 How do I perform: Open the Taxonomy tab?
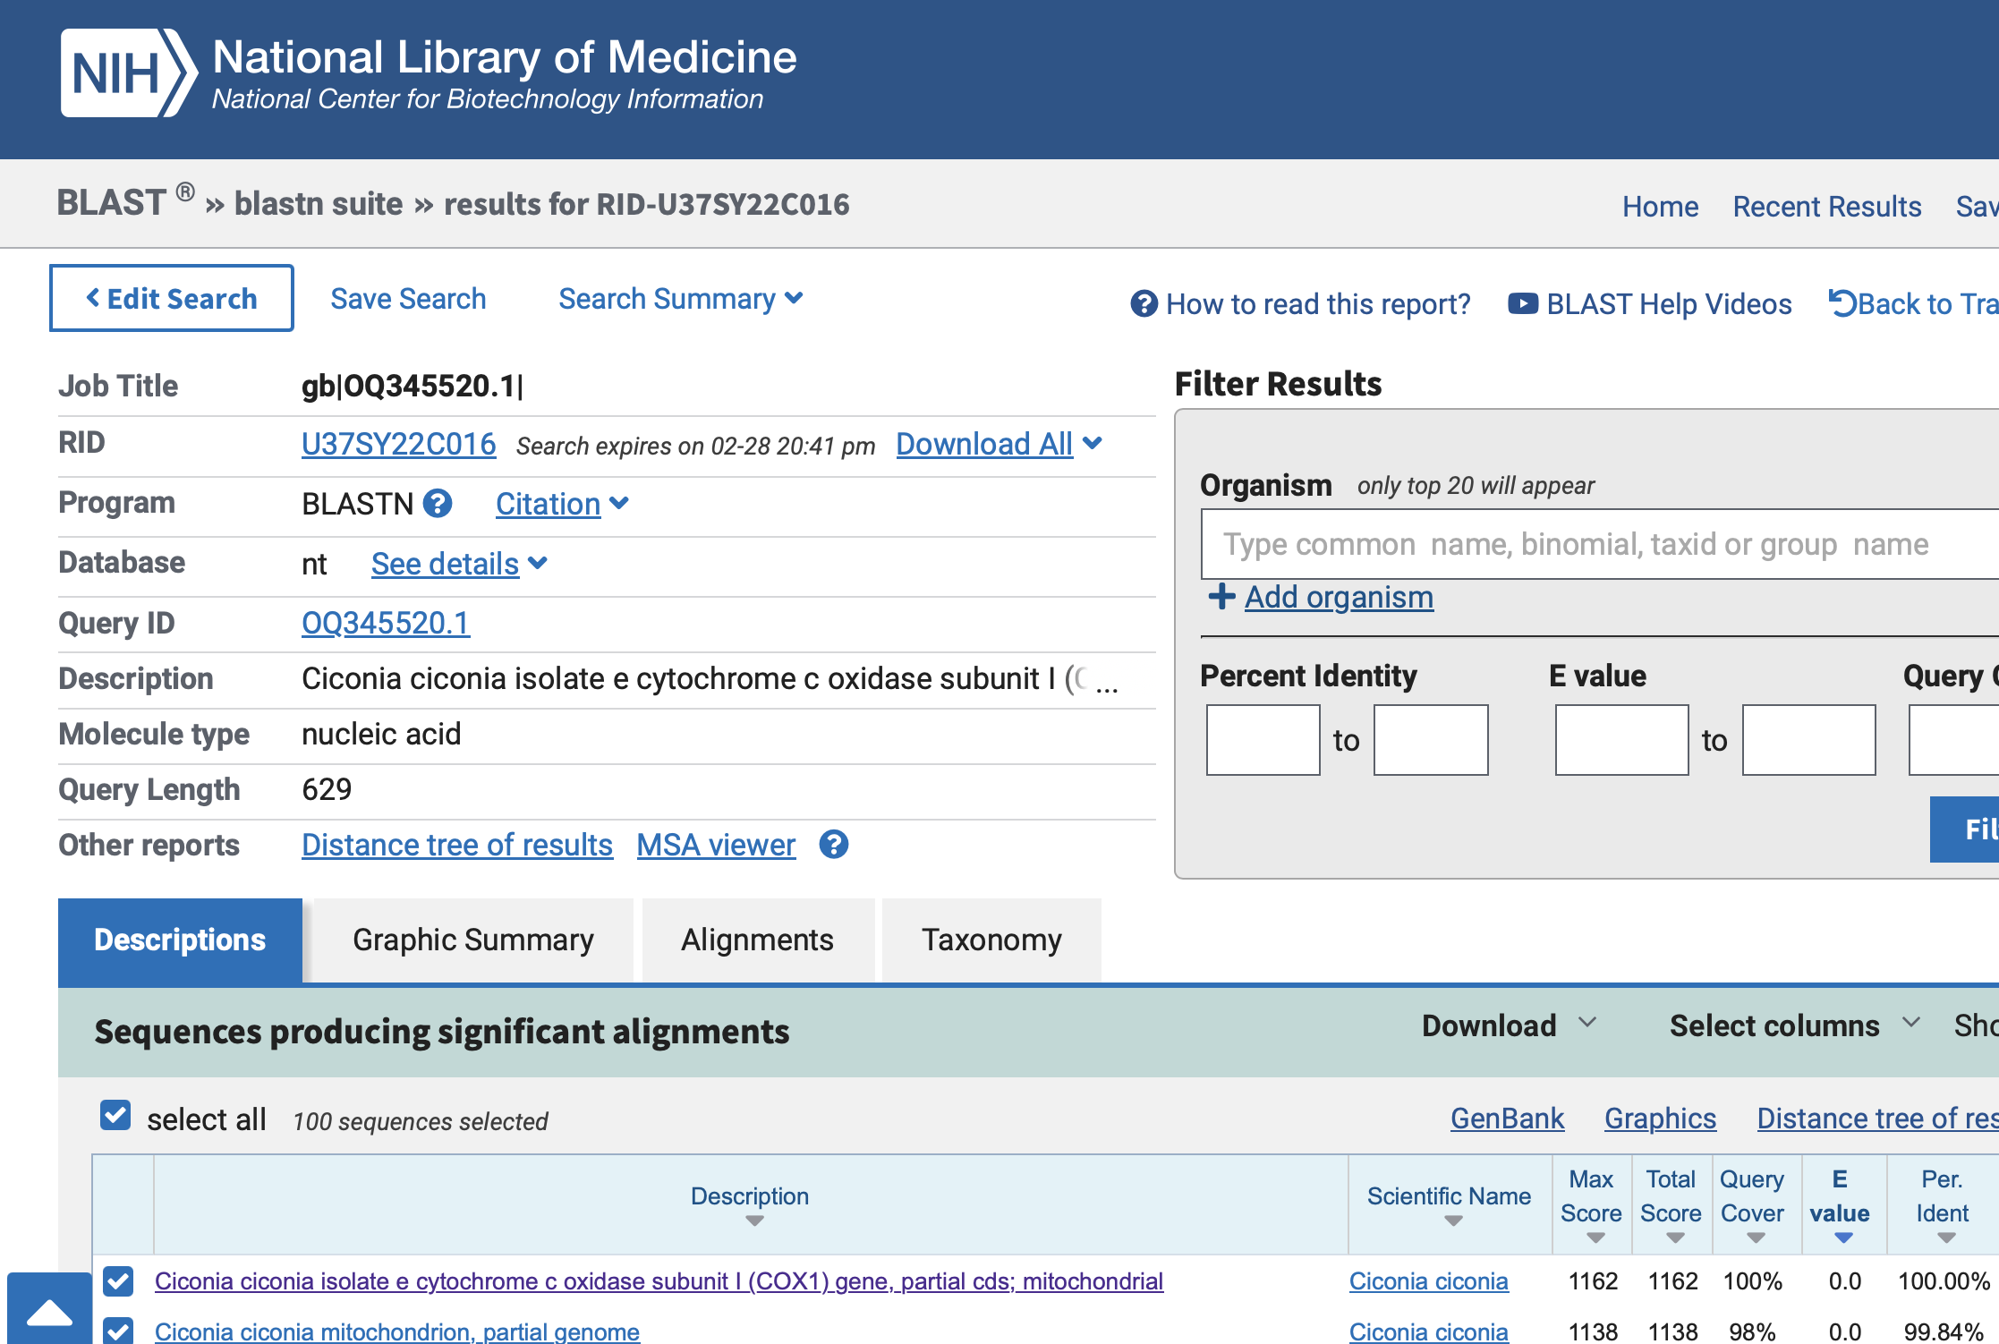point(991,940)
